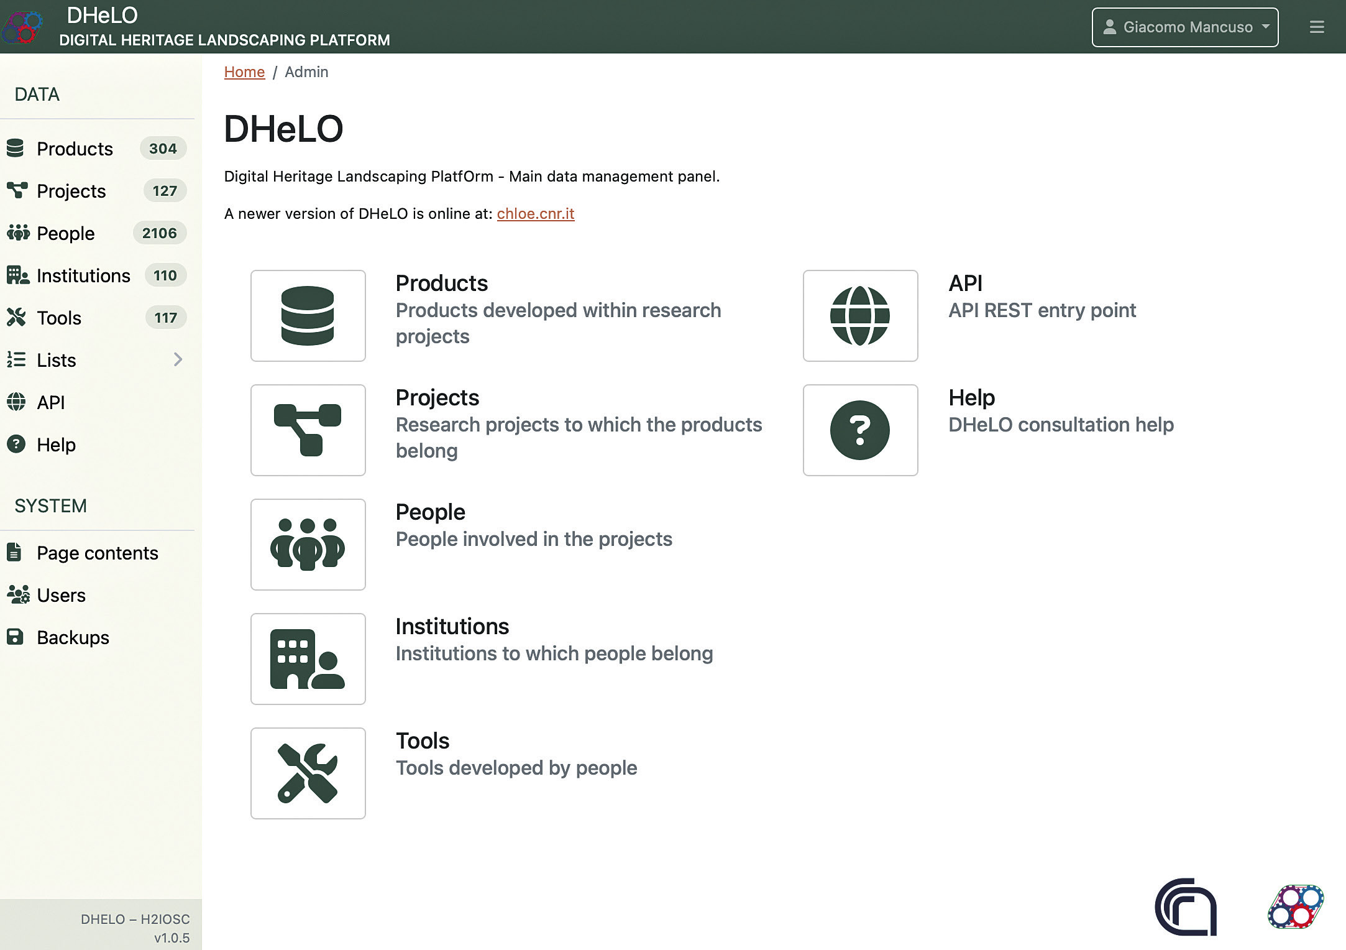Toggle the hamburger menu in header
Image resolution: width=1346 pixels, height=950 pixels.
[x=1316, y=27]
